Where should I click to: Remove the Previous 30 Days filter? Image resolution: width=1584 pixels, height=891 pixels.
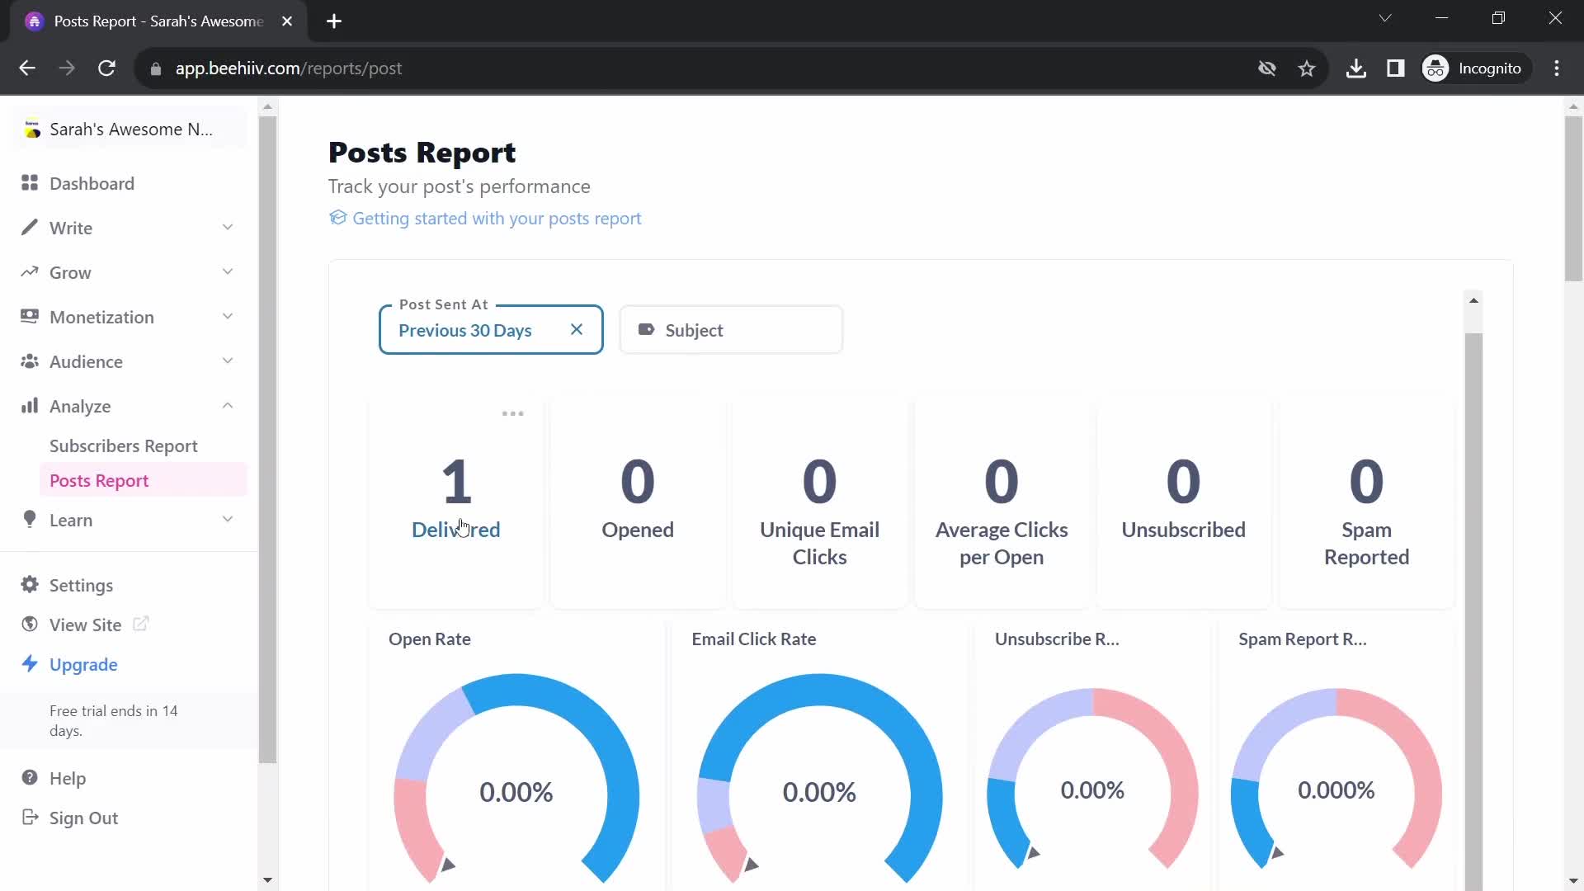[577, 330]
